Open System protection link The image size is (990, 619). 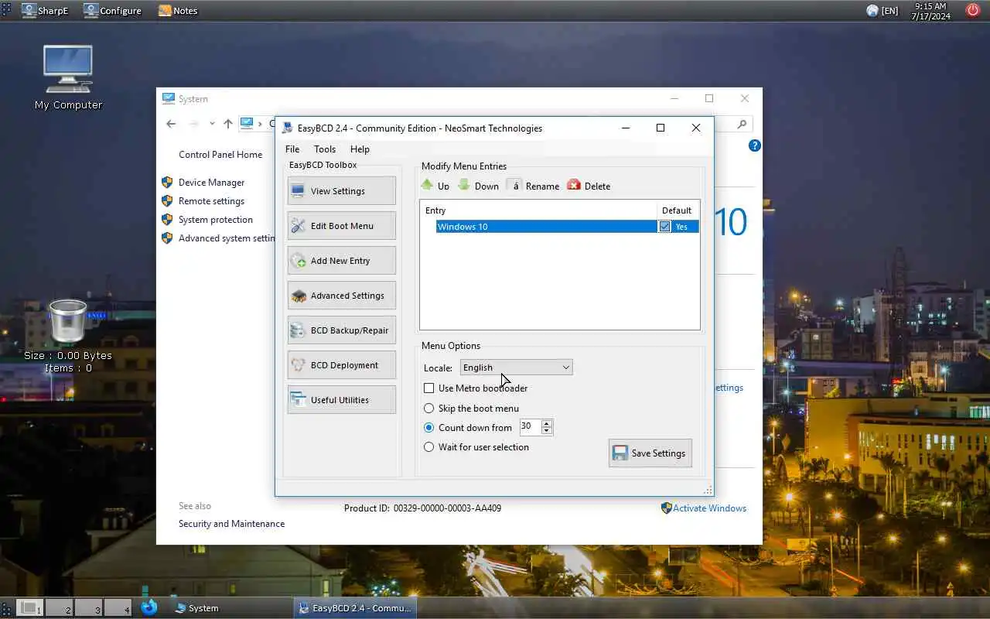[216, 220]
